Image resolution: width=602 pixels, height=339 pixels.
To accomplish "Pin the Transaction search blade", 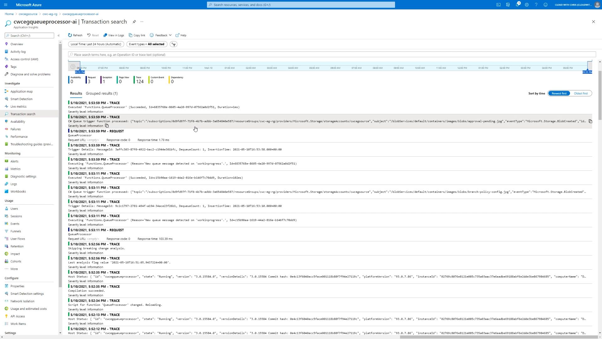I will (x=134, y=22).
